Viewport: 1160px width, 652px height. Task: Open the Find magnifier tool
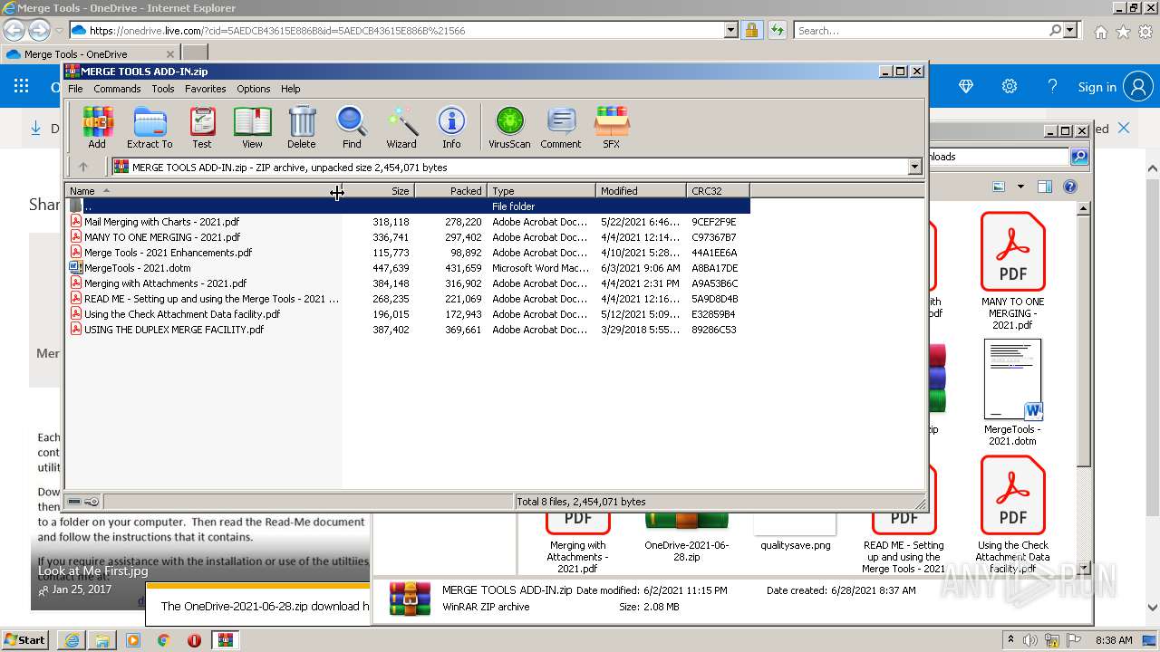[x=352, y=127]
